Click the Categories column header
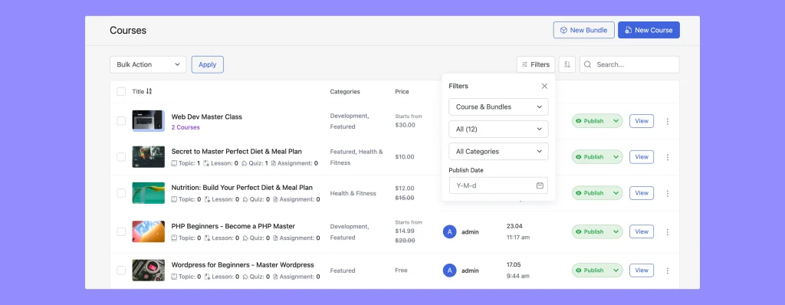This screenshot has height=305, width=785. [x=345, y=92]
